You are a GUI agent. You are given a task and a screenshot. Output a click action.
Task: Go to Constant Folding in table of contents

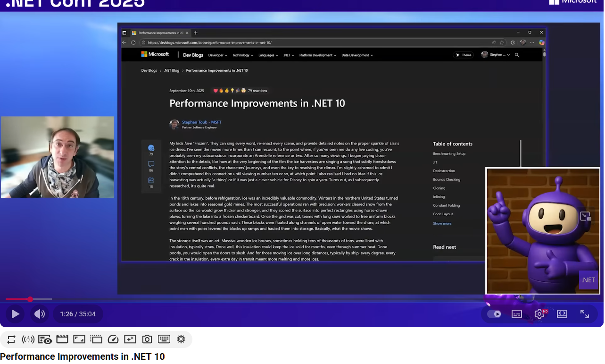point(447,205)
